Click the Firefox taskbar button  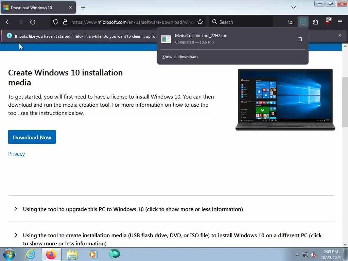51,254
